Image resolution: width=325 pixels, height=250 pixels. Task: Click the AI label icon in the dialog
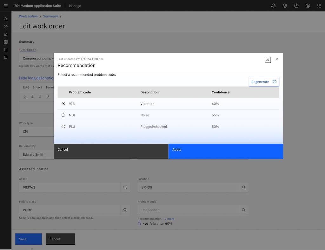pos(268,59)
